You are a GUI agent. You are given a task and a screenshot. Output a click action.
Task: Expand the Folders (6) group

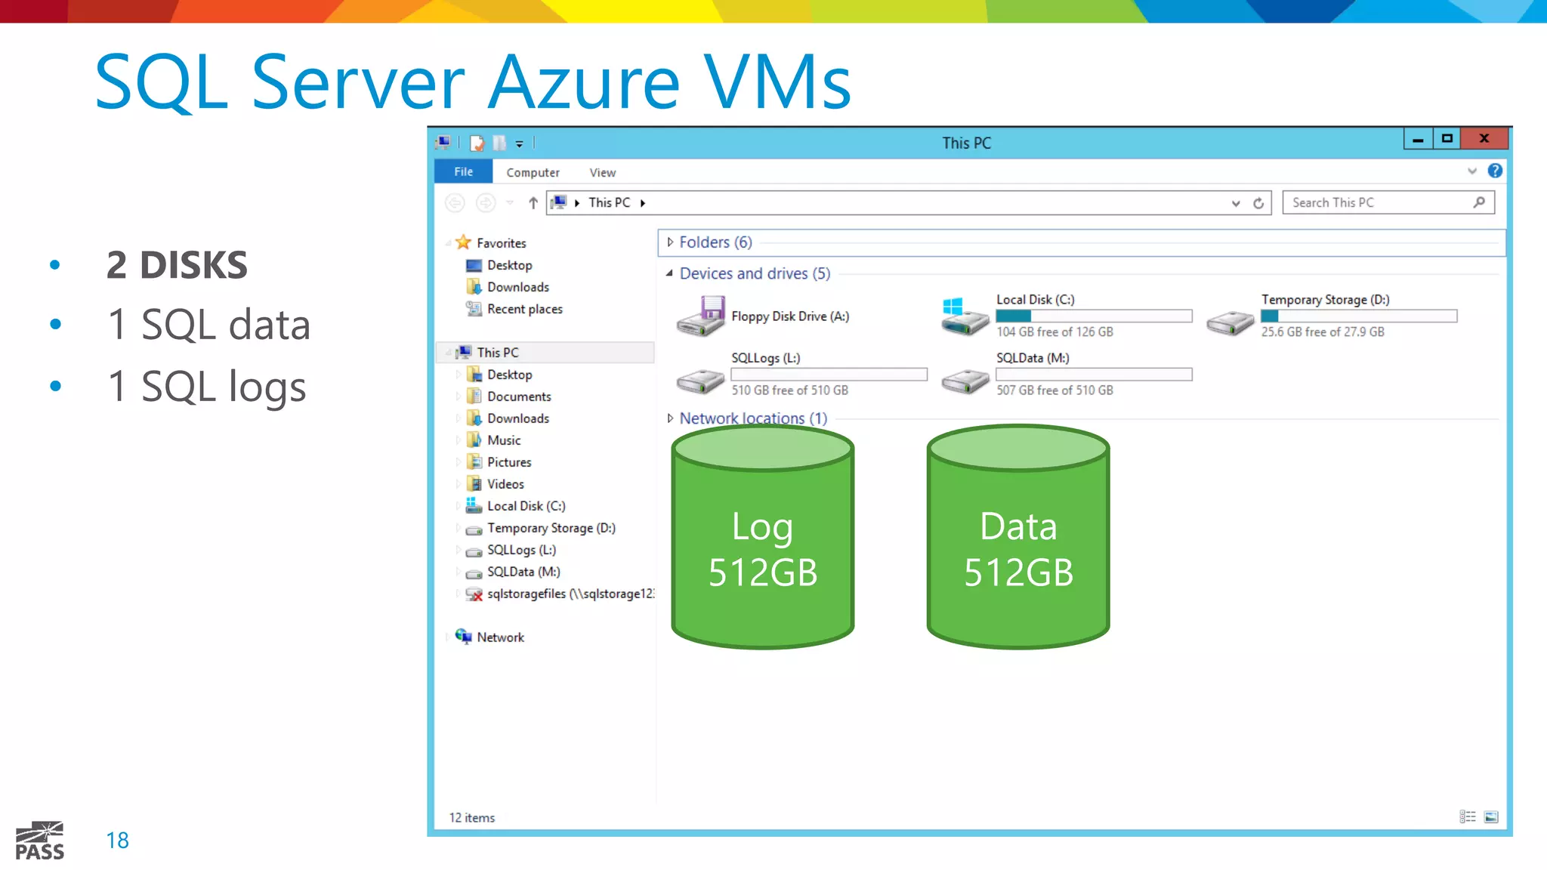[x=670, y=242]
